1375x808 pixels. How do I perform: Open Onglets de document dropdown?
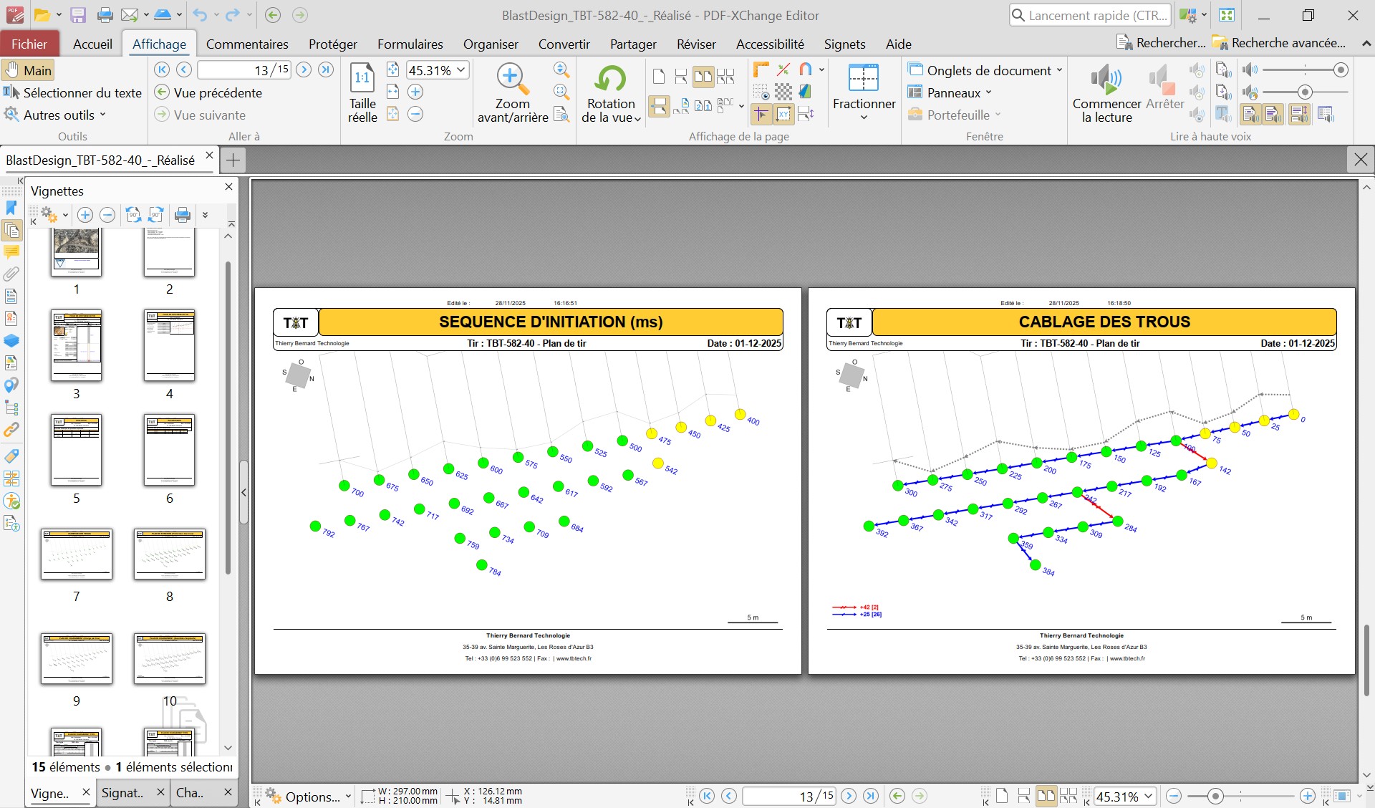point(1059,70)
